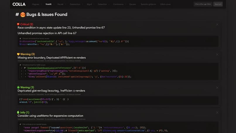
Task: Click the Waning (3) heading
Action: click(27, 87)
